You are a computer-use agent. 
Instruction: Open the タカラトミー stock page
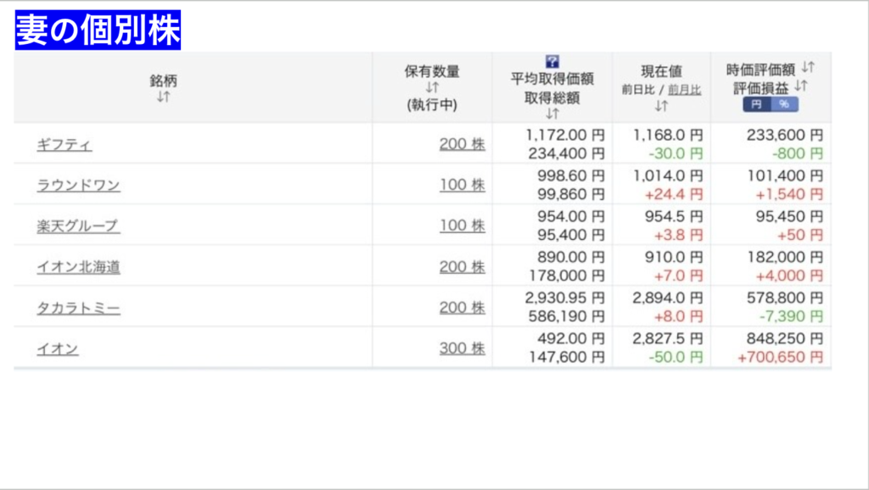point(78,308)
